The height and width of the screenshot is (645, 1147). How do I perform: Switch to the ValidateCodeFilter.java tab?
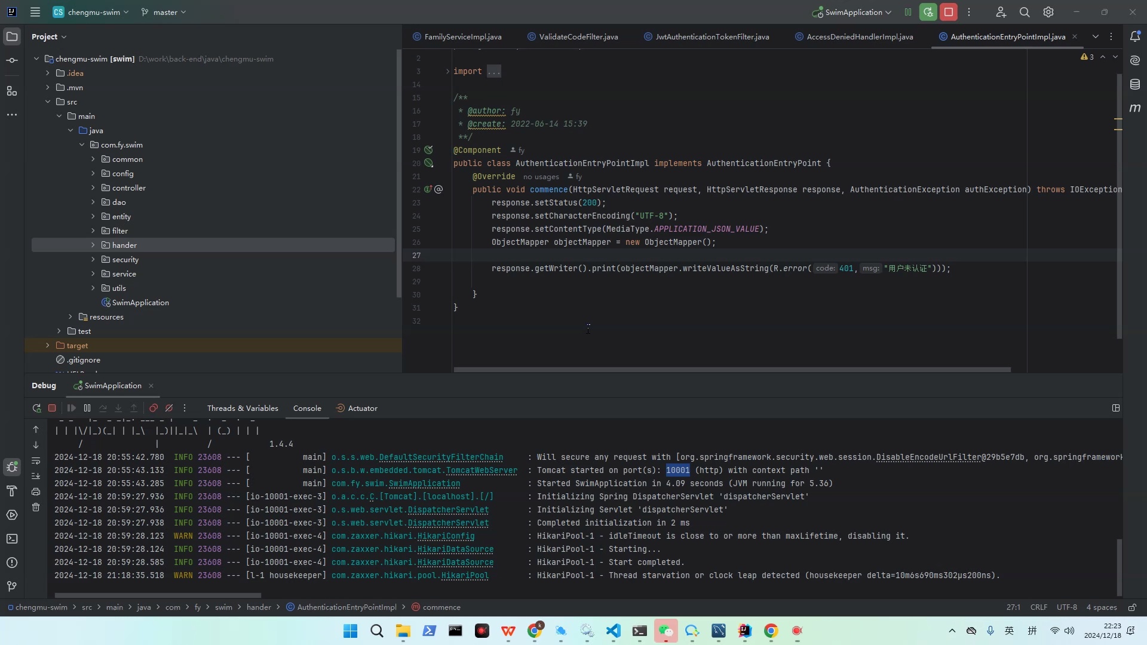pos(578,37)
